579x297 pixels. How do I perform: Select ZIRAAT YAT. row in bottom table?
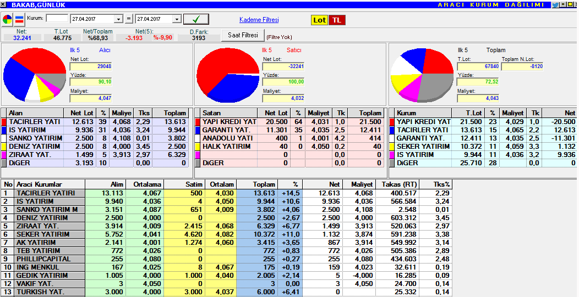pyautogui.click(x=226, y=226)
